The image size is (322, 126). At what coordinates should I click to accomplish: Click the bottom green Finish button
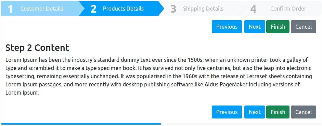[x=278, y=112]
